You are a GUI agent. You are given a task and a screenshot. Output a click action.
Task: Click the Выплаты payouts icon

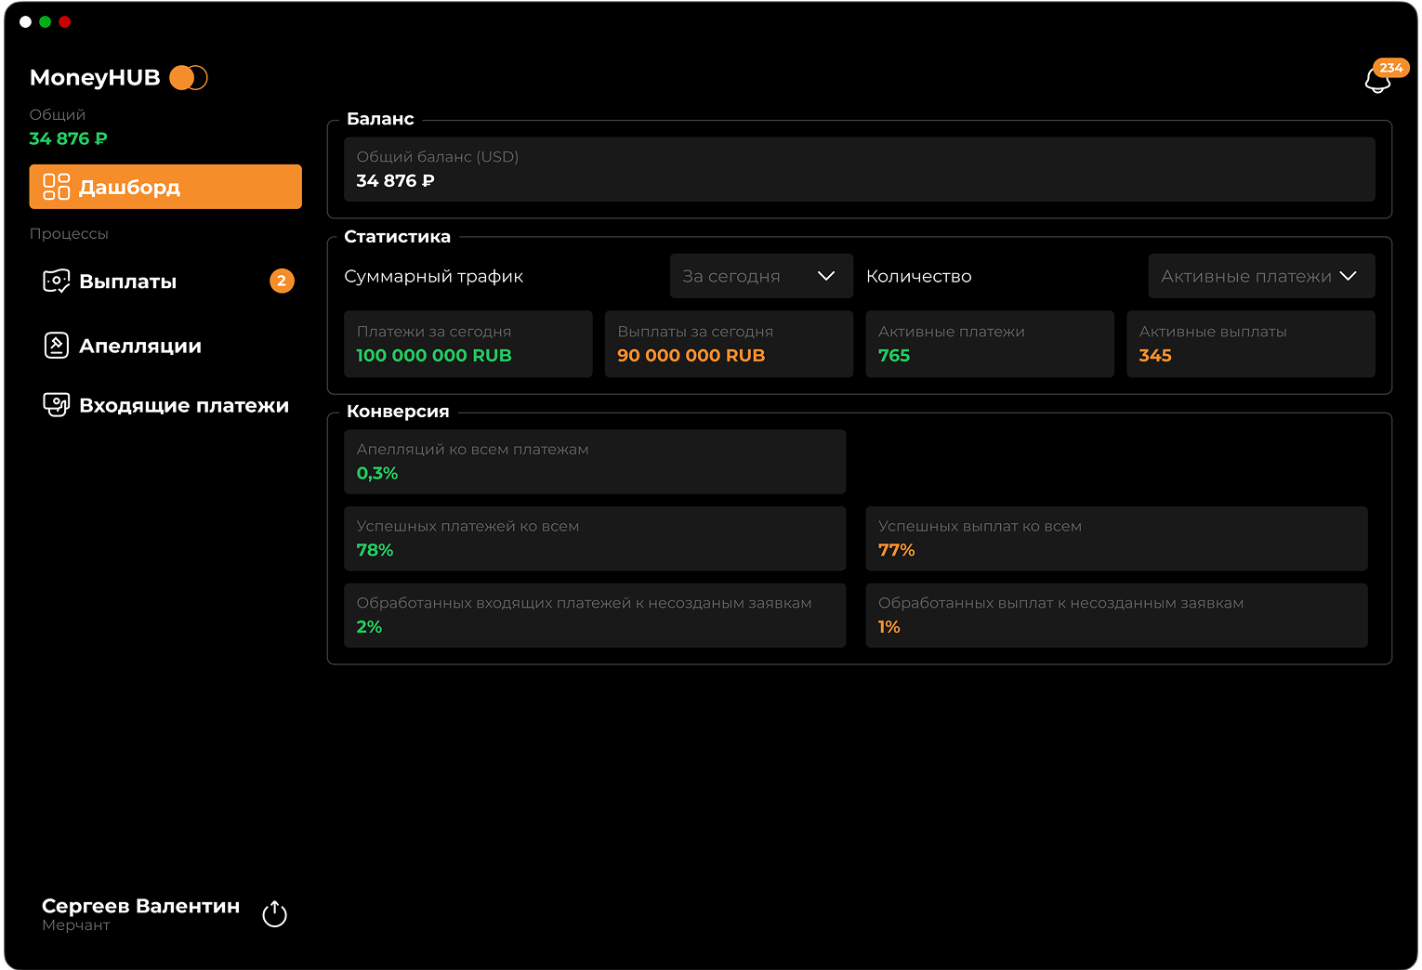(x=57, y=282)
